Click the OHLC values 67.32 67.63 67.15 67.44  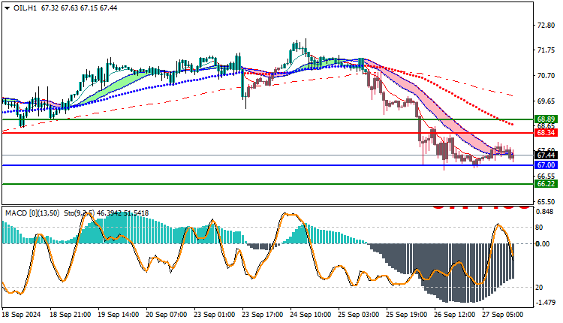click(79, 8)
